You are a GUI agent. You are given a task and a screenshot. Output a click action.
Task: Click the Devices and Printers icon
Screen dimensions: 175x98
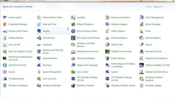click(5, 31)
